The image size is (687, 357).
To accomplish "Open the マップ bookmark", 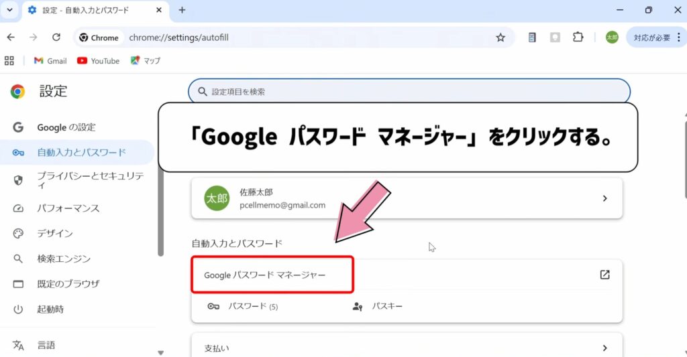I will [x=146, y=61].
